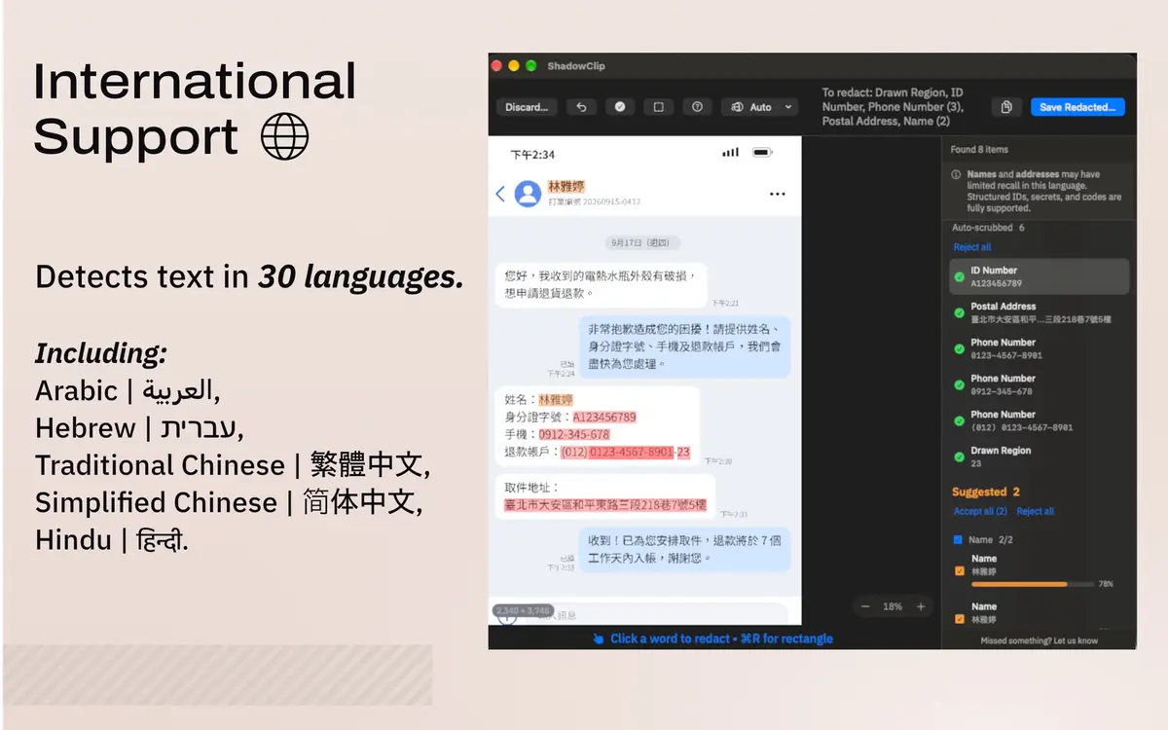
Task: Click the highlighted 0912-345-678 in the chat
Action: point(574,434)
